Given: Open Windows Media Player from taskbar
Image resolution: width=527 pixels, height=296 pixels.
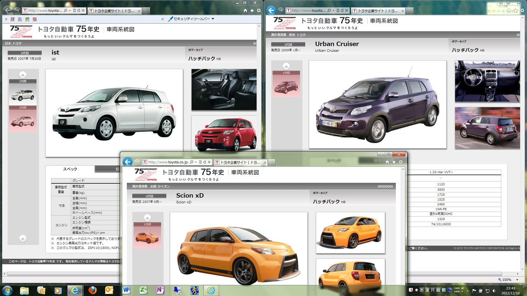Looking at the screenshot, I should tap(58, 290).
